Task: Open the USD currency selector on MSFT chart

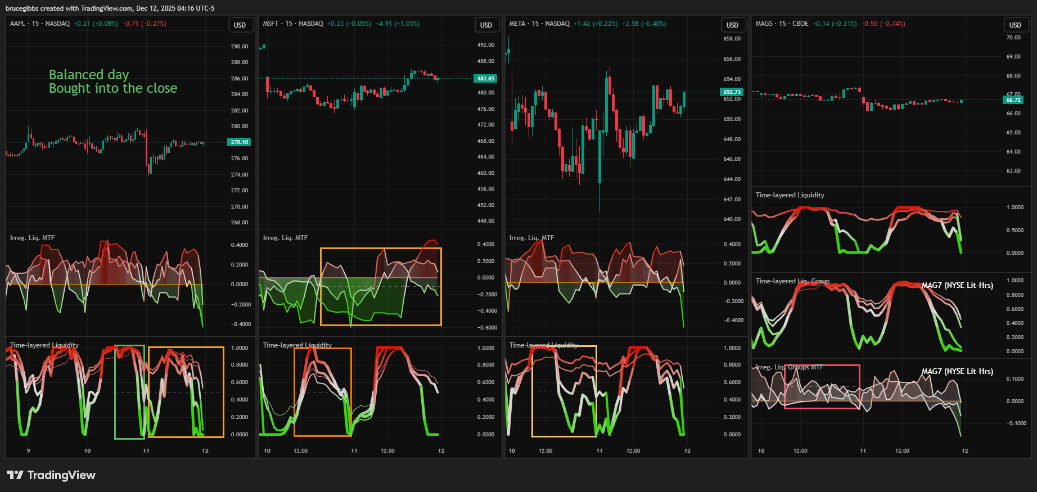Action: 486,25
